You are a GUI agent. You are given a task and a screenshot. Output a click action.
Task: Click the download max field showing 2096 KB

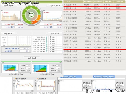pyautogui.click(x=19, y=25)
